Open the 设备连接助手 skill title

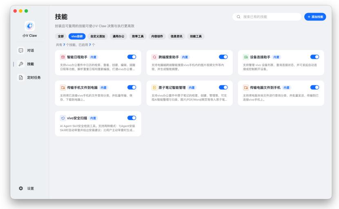(x=260, y=57)
